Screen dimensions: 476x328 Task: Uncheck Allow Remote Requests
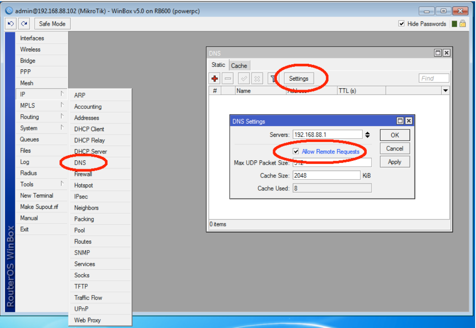pyautogui.click(x=296, y=151)
